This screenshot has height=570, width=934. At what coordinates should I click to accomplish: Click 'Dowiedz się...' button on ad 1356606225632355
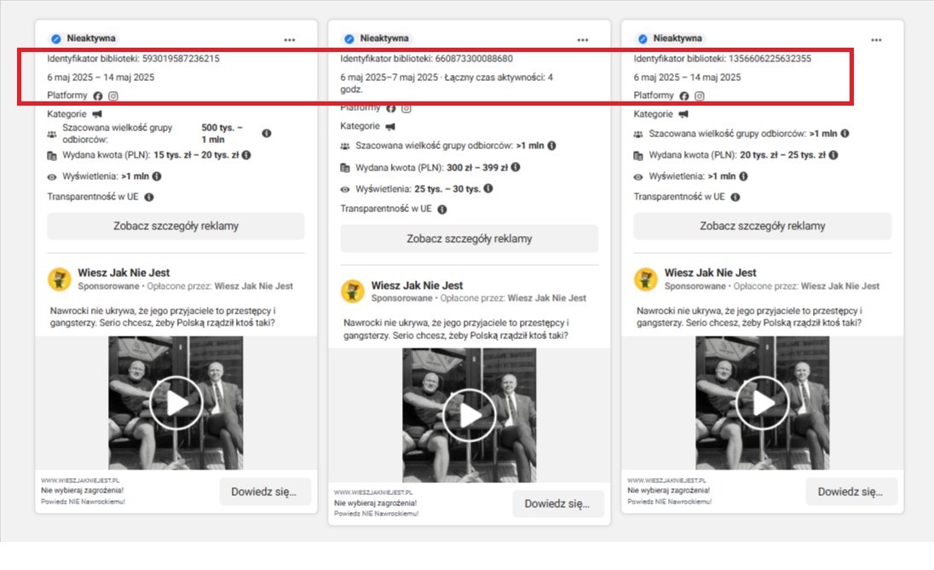click(x=851, y=492)
